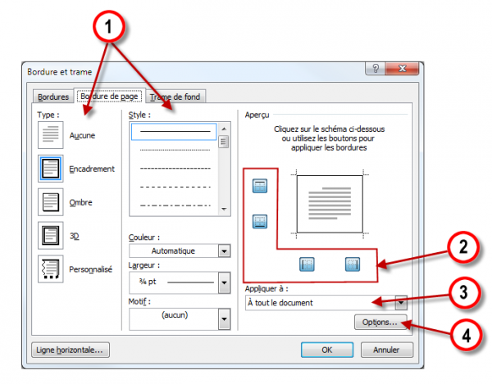
Task: Click Style list scroll up arrow
Action: pyautogui.click(x=224, y=129)
